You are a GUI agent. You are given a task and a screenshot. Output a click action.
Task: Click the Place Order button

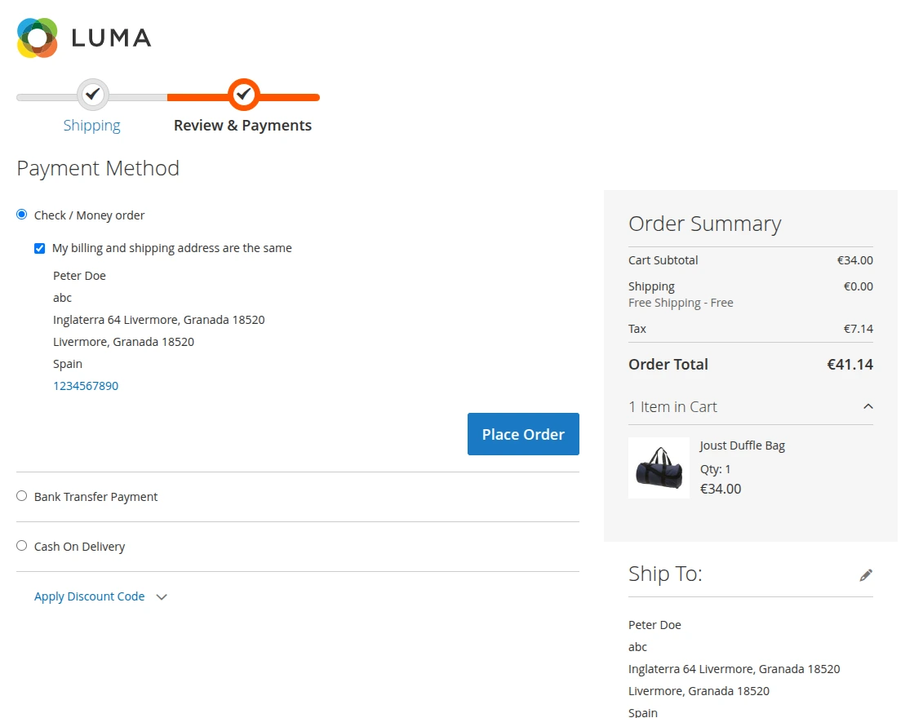(523, 434)
